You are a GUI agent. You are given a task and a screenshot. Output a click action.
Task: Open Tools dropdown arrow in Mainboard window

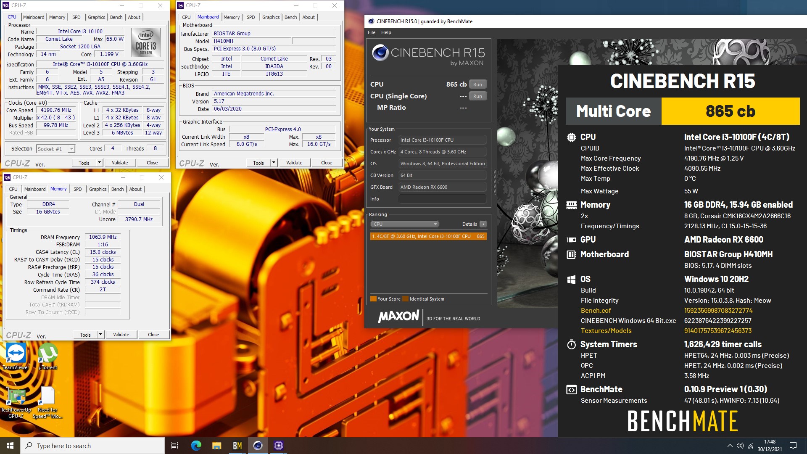[x=274, y=163]
